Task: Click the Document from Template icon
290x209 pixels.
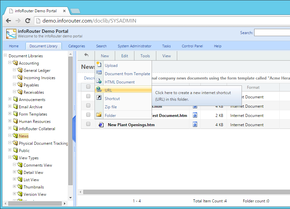Action: (99, 73)
